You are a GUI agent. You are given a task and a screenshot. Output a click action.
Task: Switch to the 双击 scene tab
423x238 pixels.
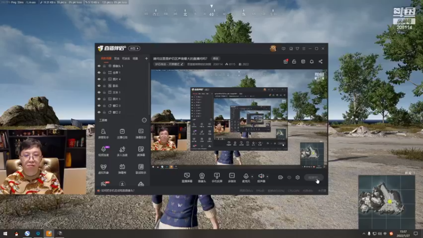pyautogui.click(x=116, y=58)
